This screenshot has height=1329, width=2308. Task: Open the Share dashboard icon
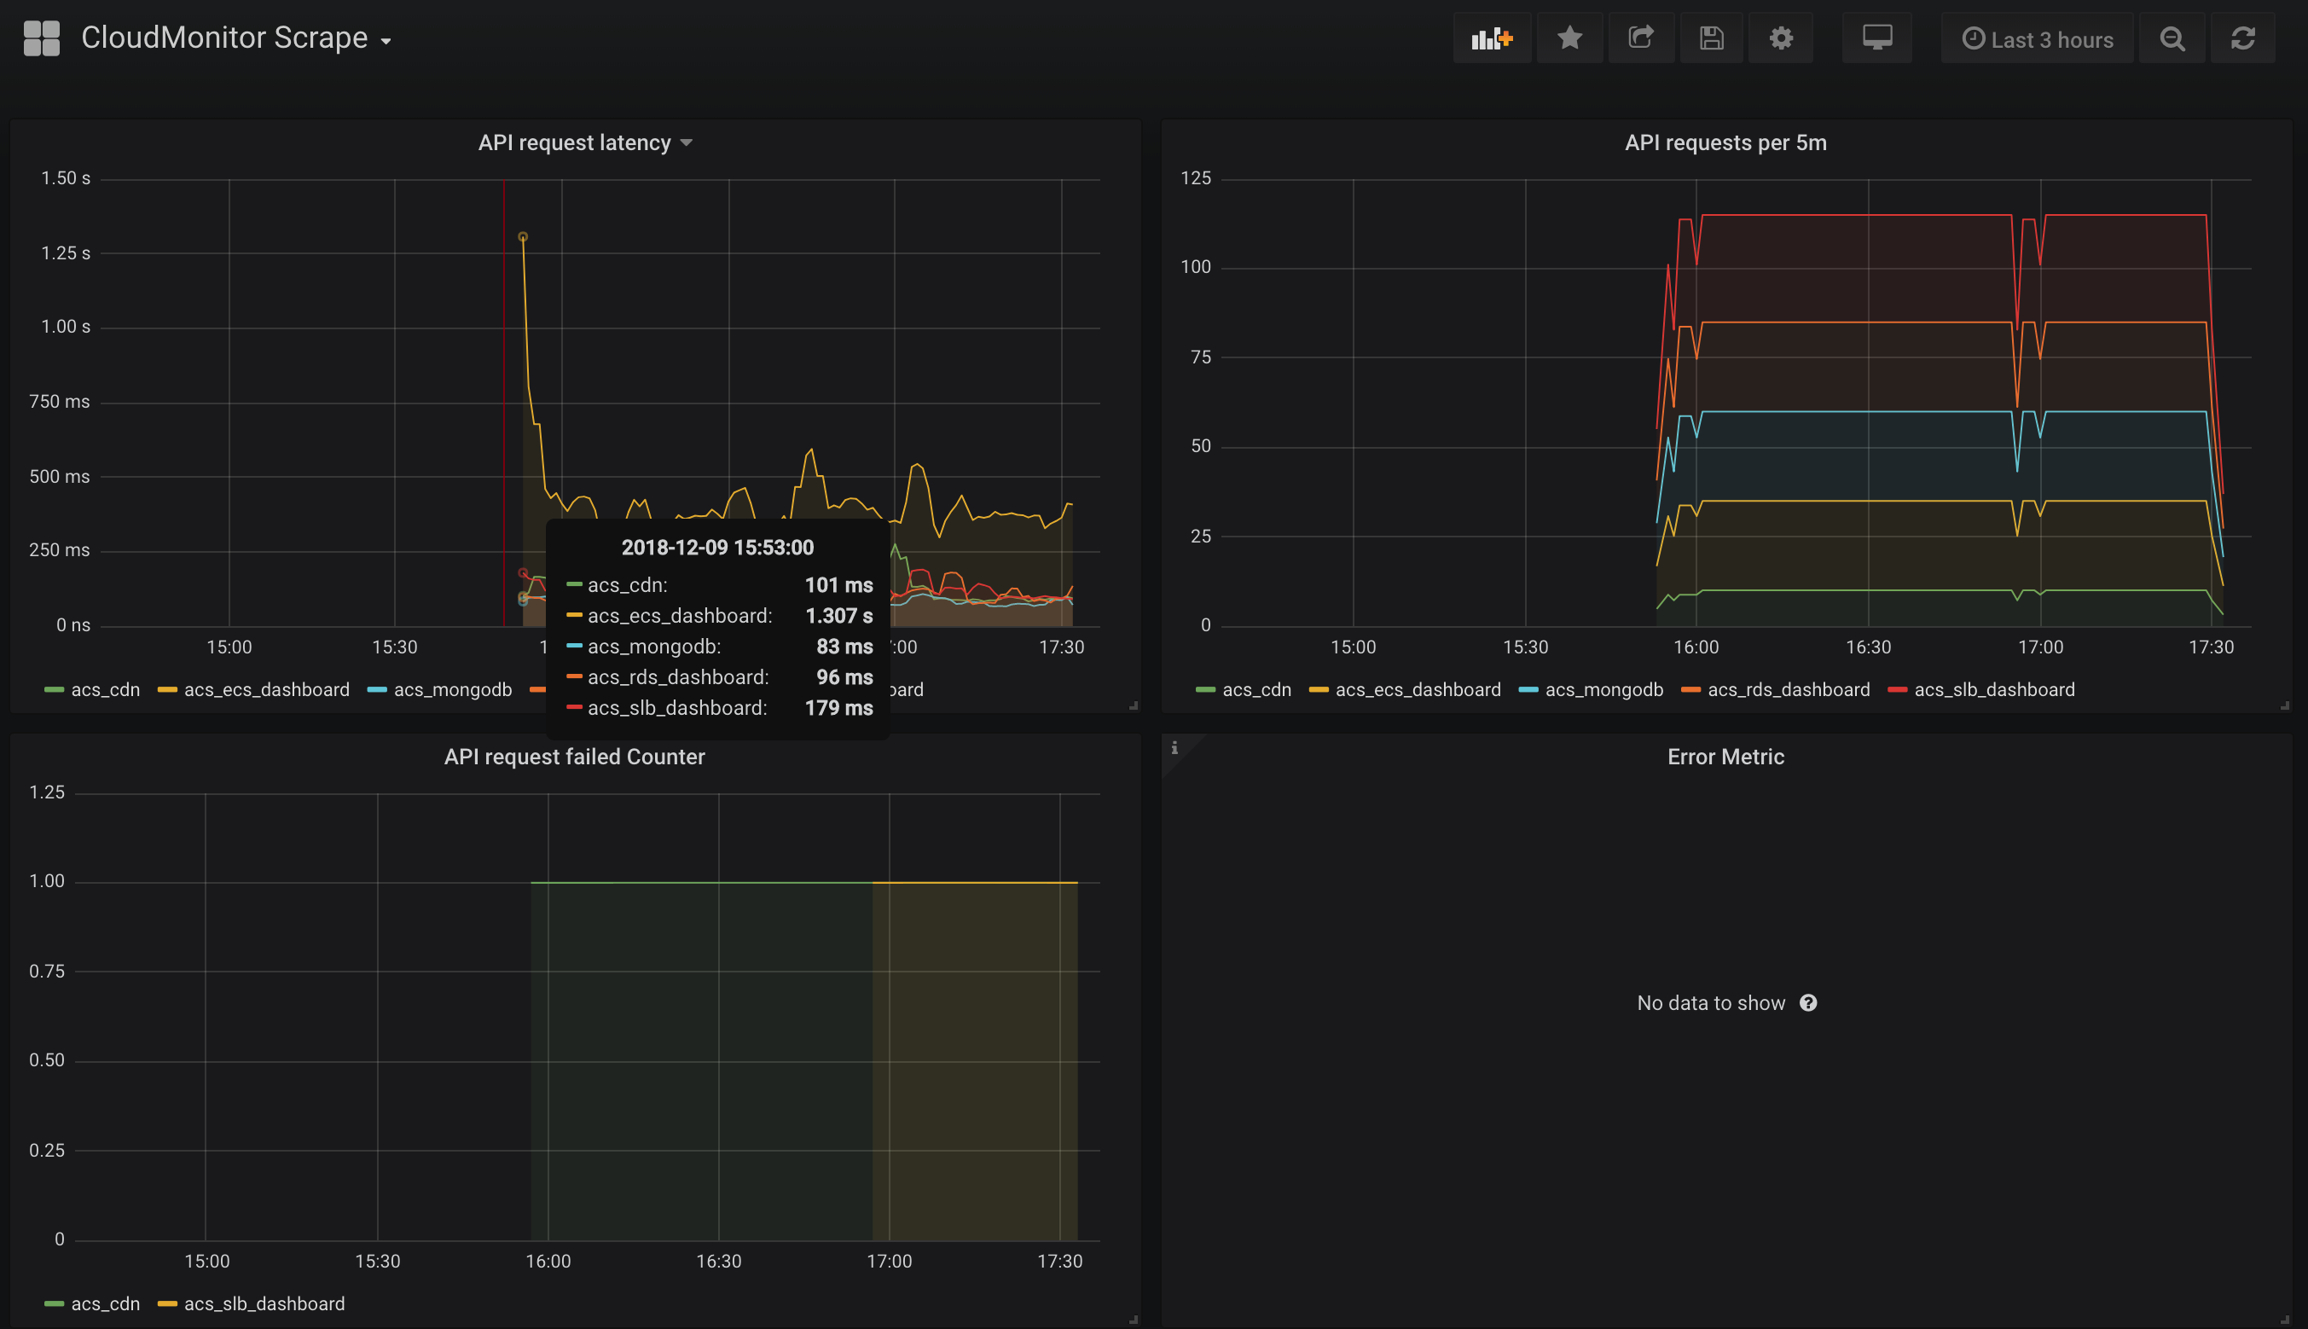pyautogui.click(x=1640, y=38)
